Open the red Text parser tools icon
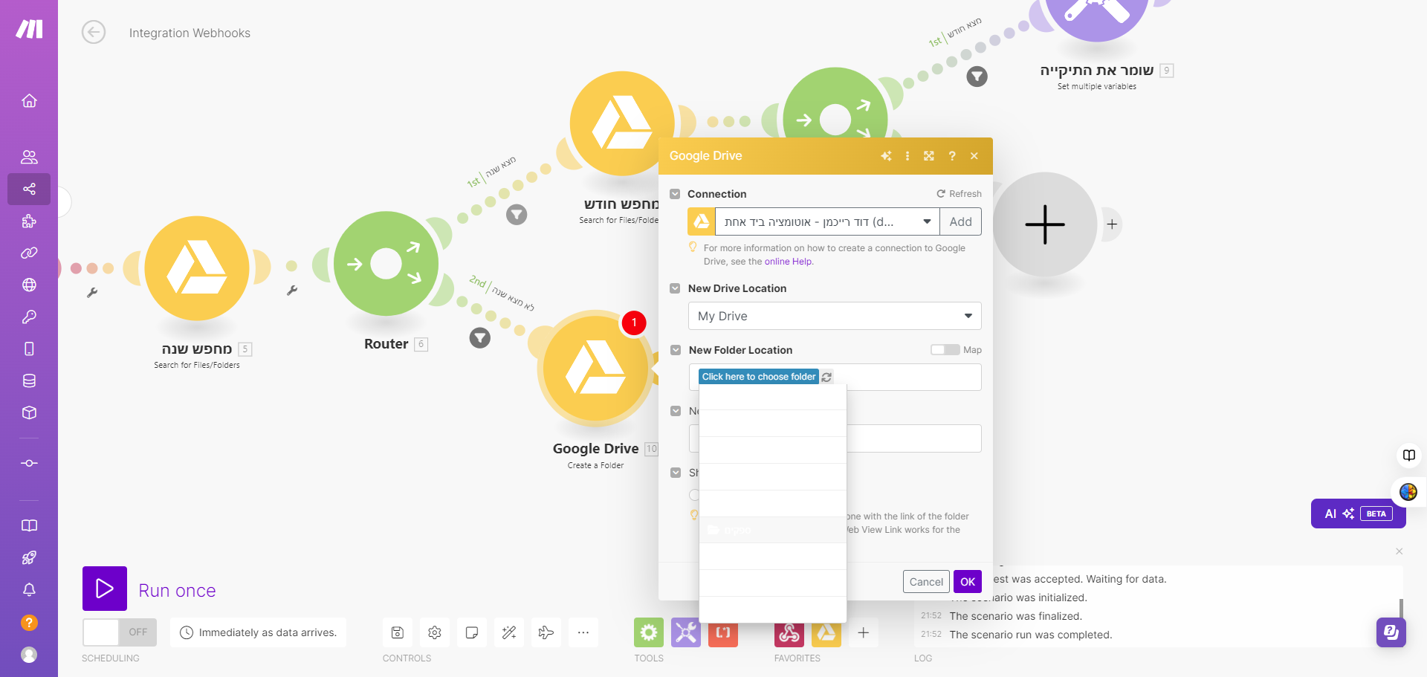Viewport: 1427px width, 677px height. 723,635
